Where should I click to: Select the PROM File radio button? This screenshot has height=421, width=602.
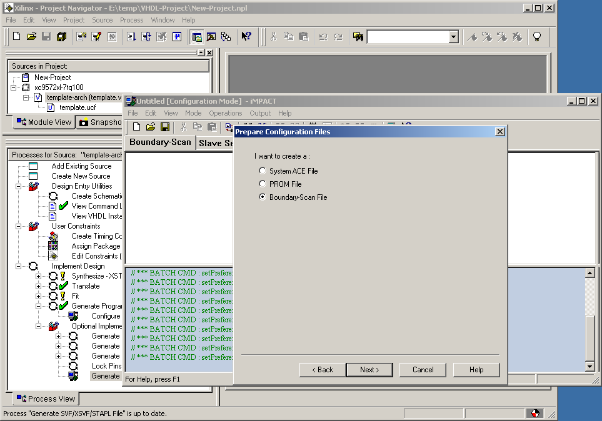[x=262, y=184]
